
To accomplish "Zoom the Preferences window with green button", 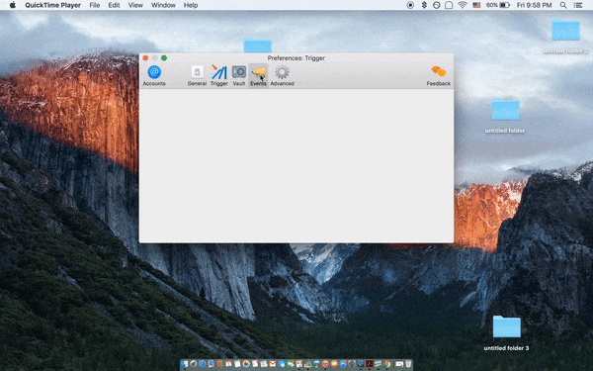I will pyautogui.click(x=164, y=58).
